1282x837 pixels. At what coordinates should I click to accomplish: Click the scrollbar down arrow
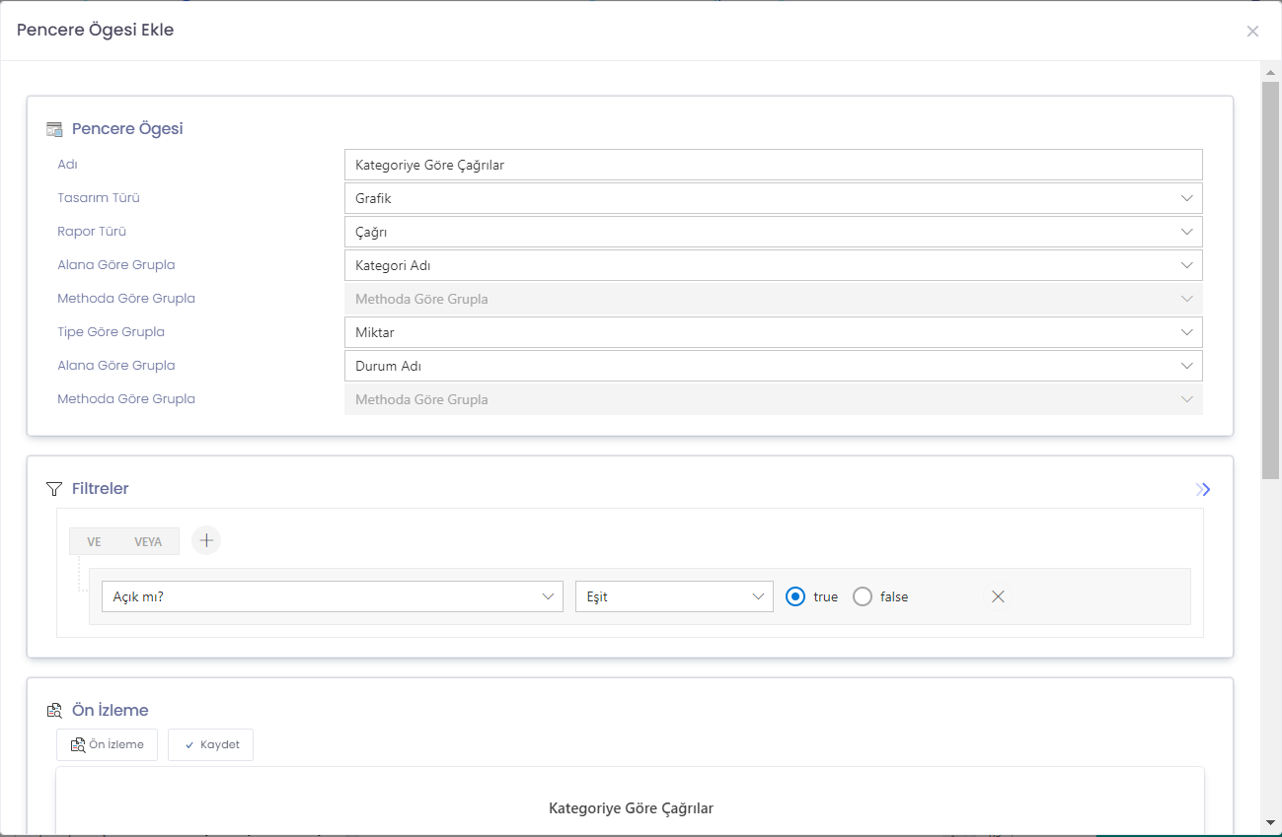[x=1270, y=822]
